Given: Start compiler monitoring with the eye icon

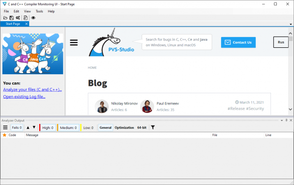Looking at the screenshot, I should pyautogui.click(x=33, y=18).
